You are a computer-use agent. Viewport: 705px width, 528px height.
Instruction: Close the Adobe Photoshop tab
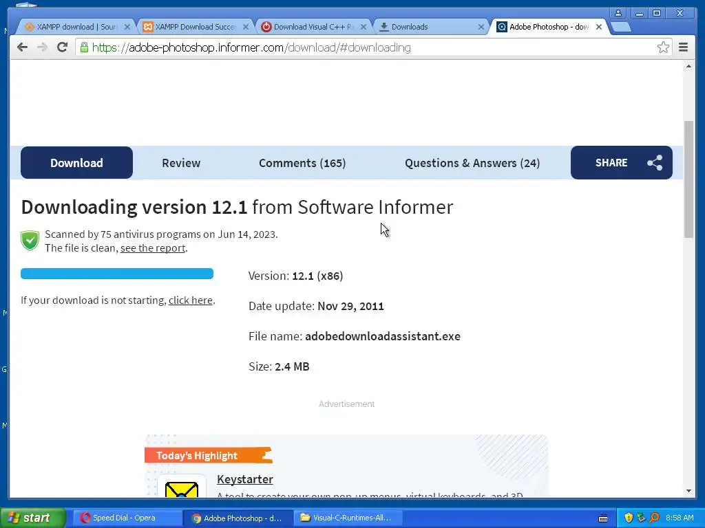tap(599, 27)
